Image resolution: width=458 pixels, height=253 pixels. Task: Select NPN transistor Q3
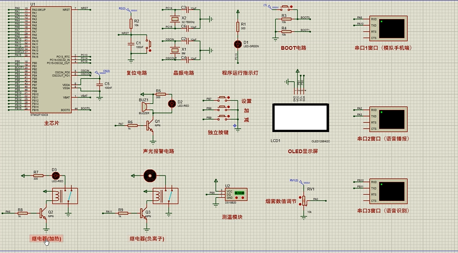(x=144, y=214)
